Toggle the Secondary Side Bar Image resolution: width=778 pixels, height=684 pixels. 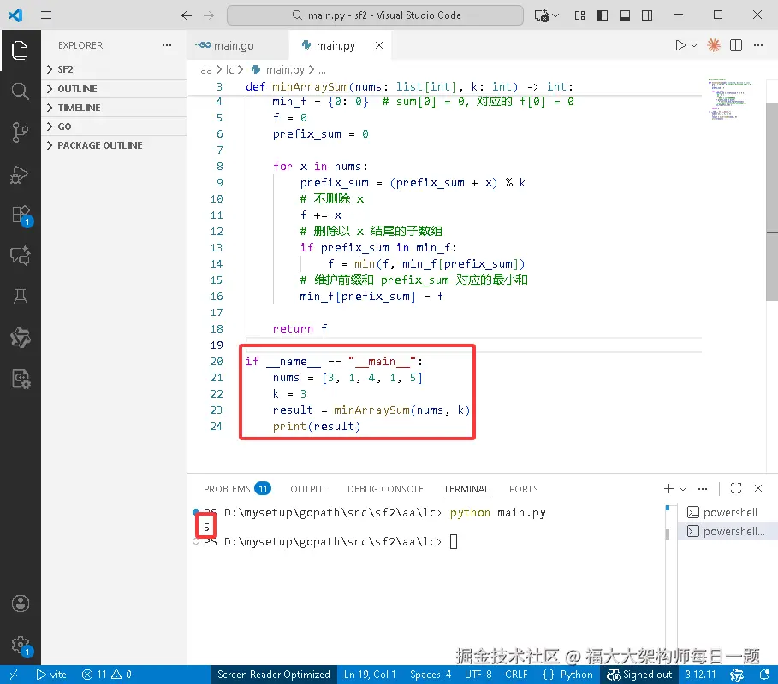(x=647, y=15)
